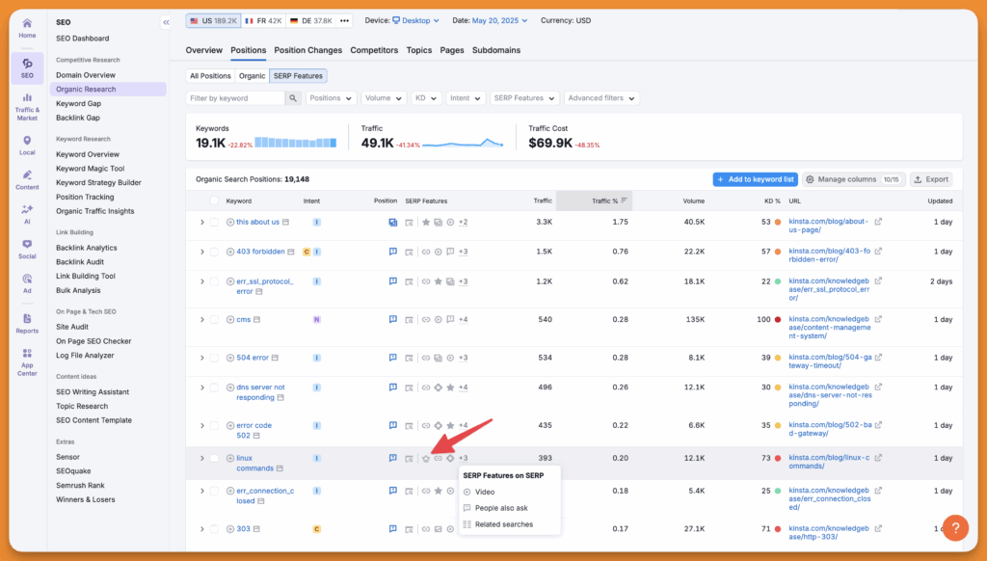Check the 'linux commands' row checkbox
987x561 pixels.
coord(214,459)
